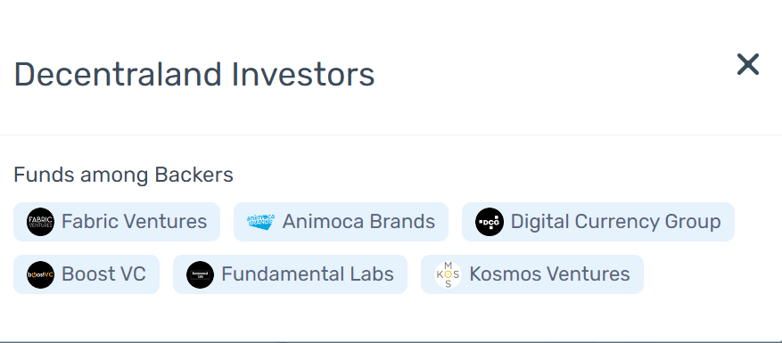The width and height of the screenshot is (782, 343).
Task: Open the Animoca Brands name link
Action: click(358, 221)
